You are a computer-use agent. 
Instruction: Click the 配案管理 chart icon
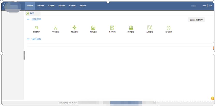coord(150,28)
